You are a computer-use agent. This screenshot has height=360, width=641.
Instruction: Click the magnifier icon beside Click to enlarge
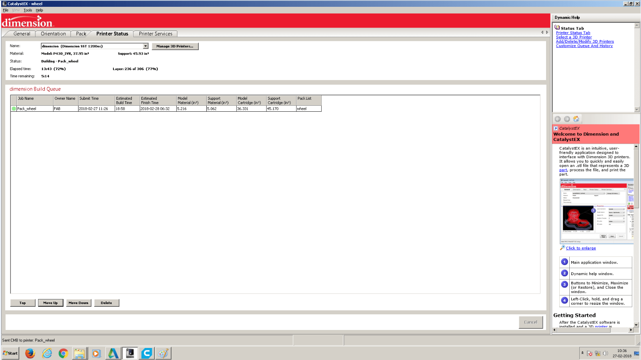point(562,248)
